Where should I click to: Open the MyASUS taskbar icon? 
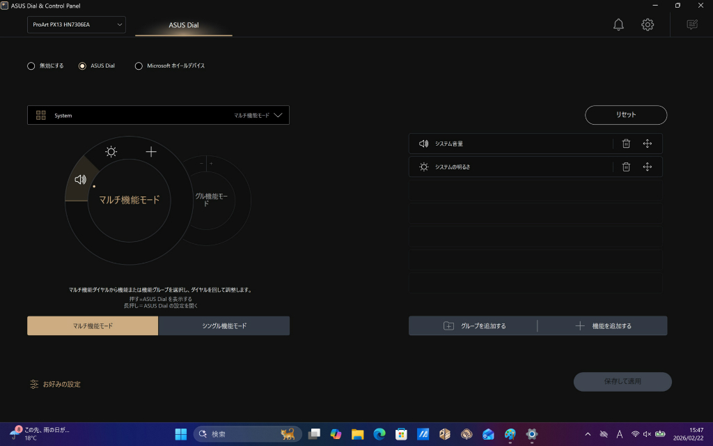click(x=423, y=434)
